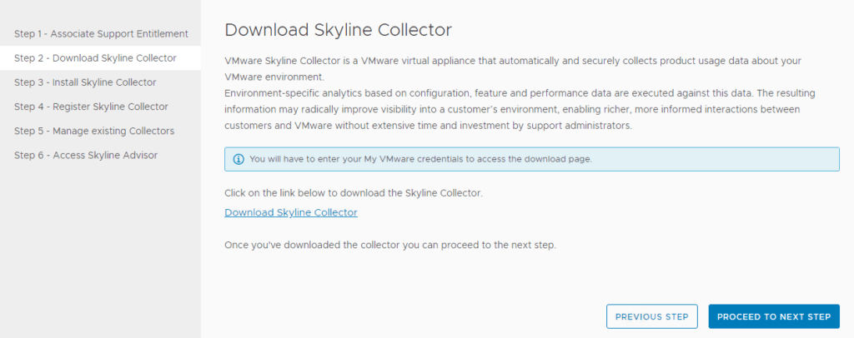Screen dimensions: 854x338
Task: Open Step 5 - Manage existing Collectors
Action: [94, 131]
